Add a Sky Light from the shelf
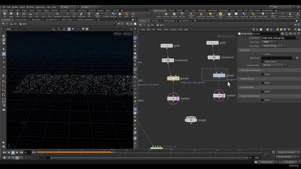The width and height of the screenshot is (301, 169). pyautogui.click(x=229, y=15)
